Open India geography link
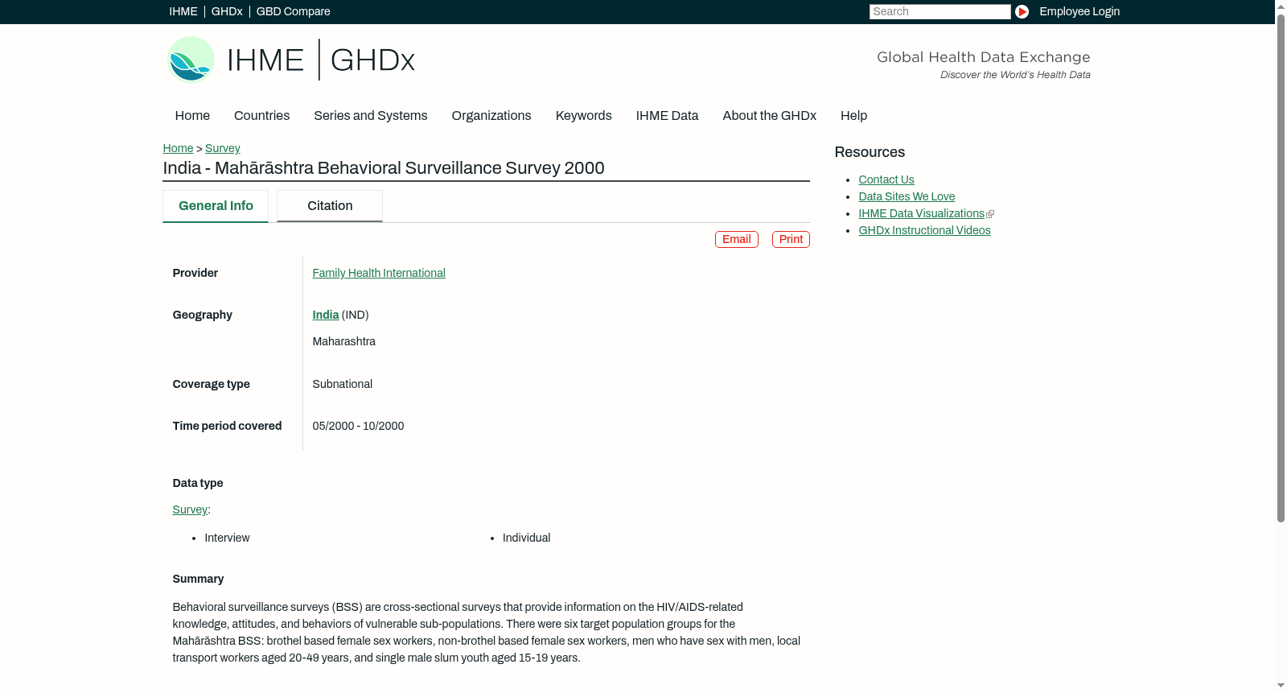The width and height of the screenshot is (1287, 693). (325, 316)
